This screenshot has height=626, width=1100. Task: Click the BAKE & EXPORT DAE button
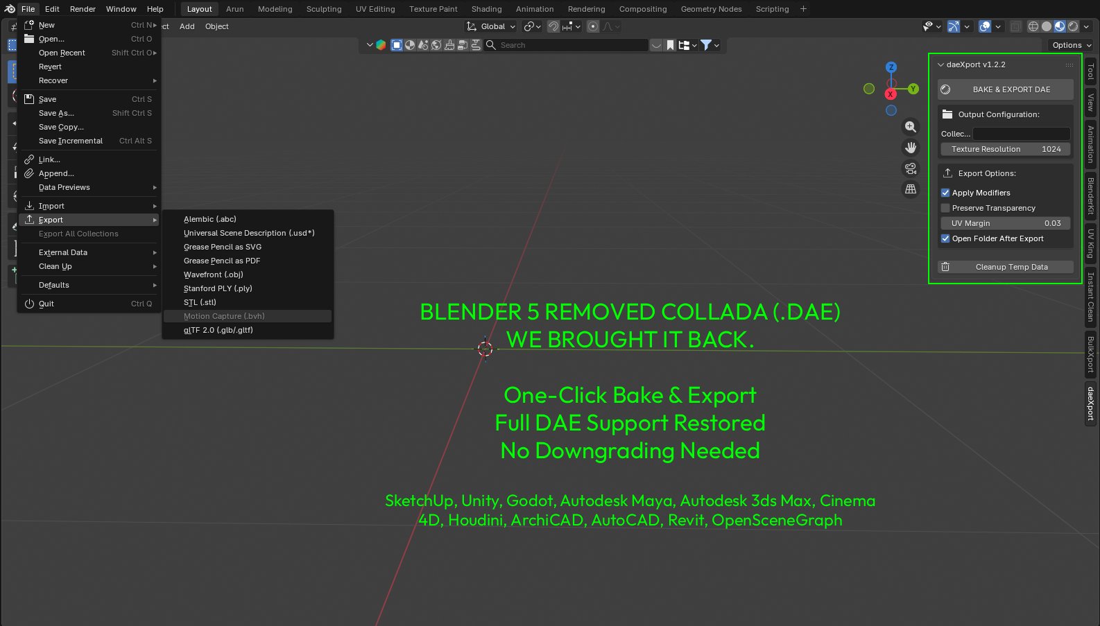1006,89
